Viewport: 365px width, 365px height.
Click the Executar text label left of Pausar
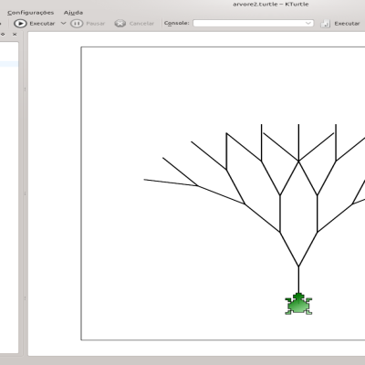point(42,24)
